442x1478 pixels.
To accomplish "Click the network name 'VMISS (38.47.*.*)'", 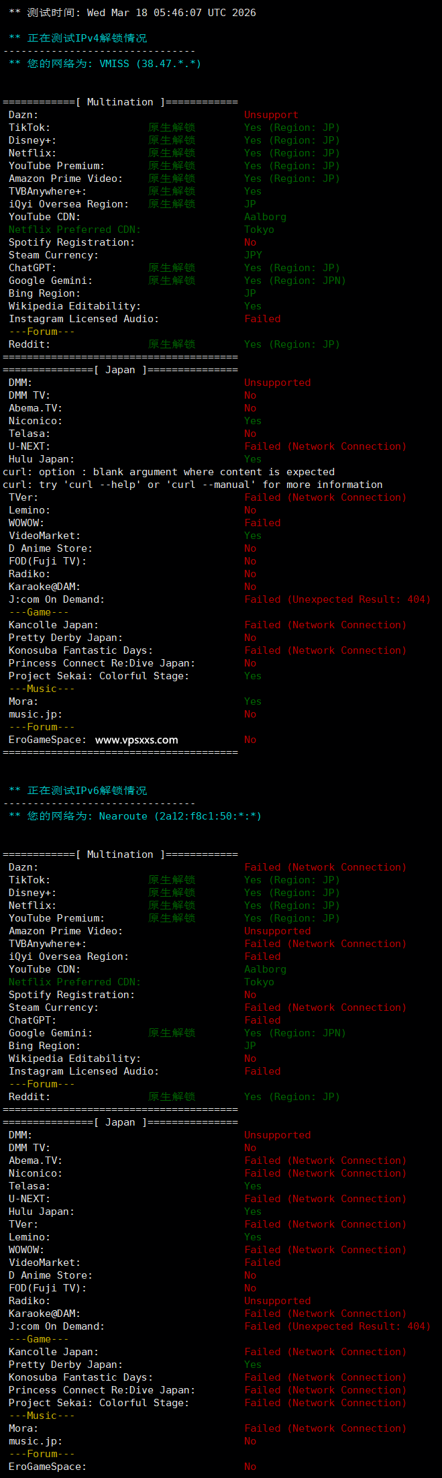I will pos(150,64).
